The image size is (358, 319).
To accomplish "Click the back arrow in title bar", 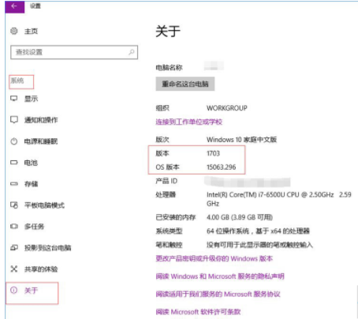I will (14, 6).
